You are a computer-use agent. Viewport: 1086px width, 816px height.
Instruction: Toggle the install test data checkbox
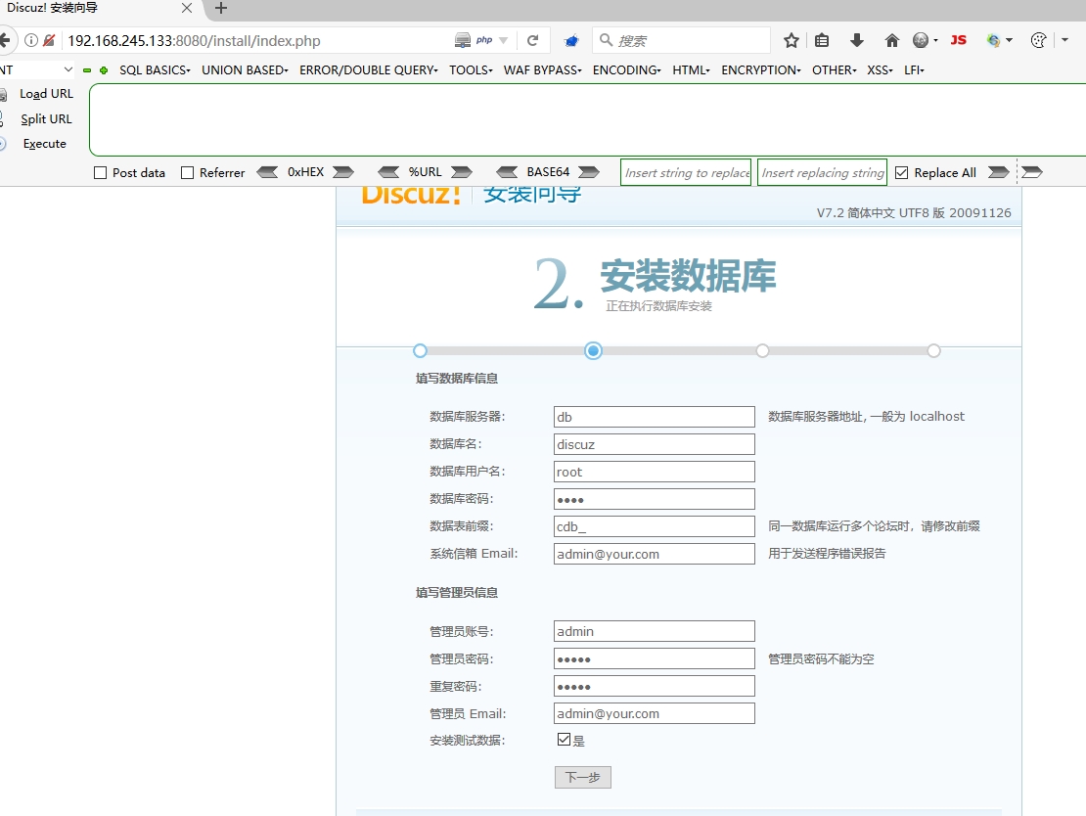(564, 740)
